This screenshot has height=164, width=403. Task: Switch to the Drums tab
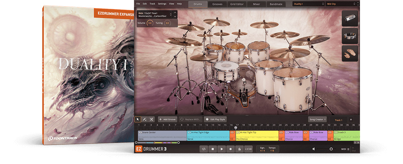coord(198,4)
